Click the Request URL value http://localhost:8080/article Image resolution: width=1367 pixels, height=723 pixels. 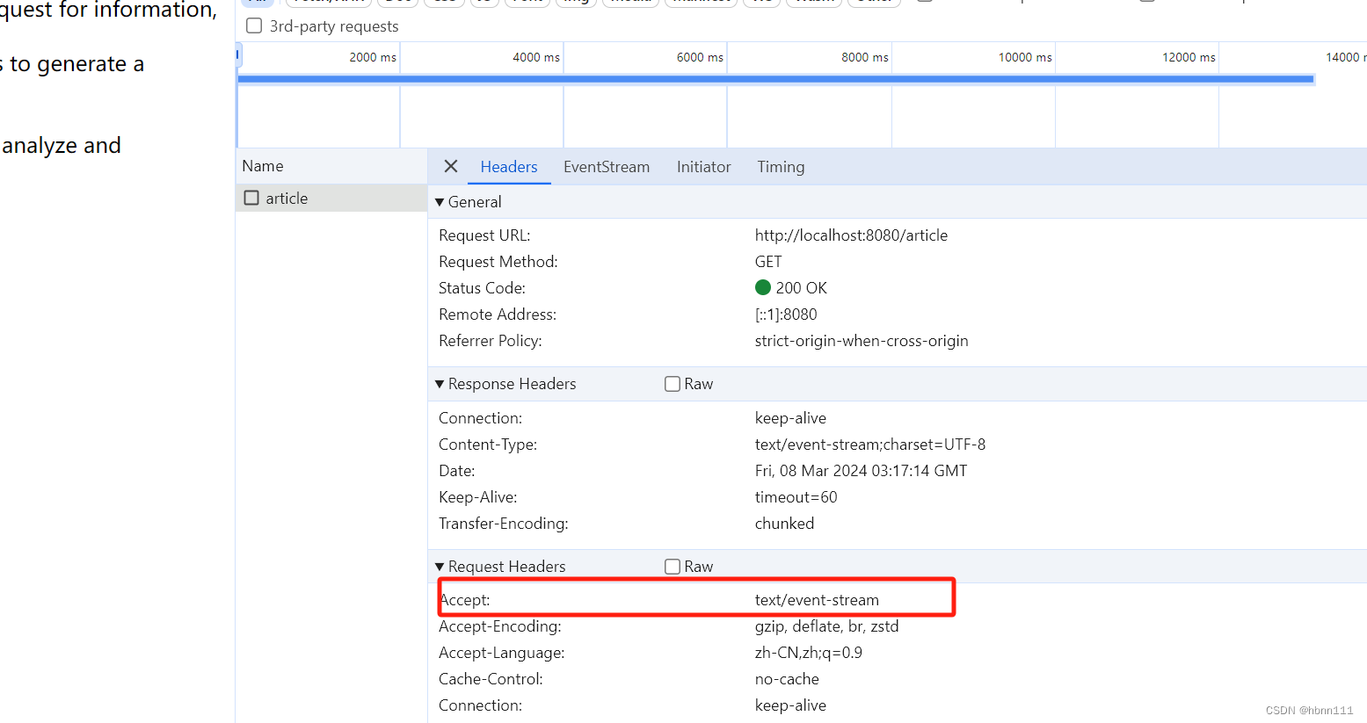coord(851,235)
